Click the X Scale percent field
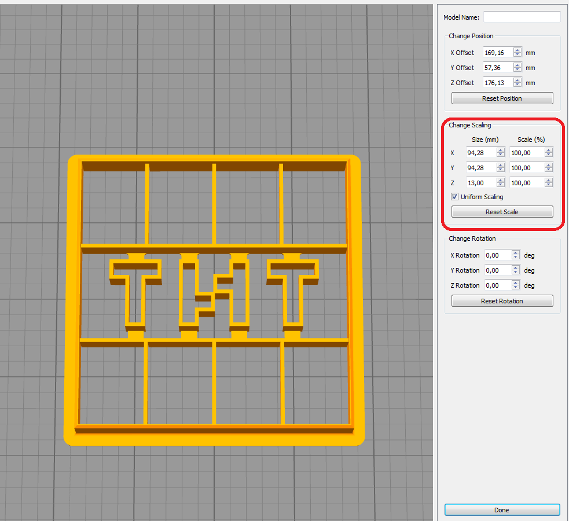Image resolution: width=569 pixels, height=521 pixels. [527, 153]
